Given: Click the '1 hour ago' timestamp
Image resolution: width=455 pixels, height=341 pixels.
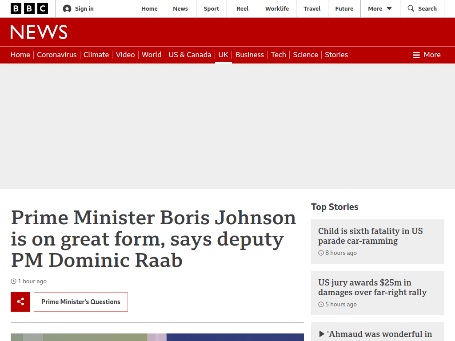Looking at the screenshot, I should click(x=32, y=281).
